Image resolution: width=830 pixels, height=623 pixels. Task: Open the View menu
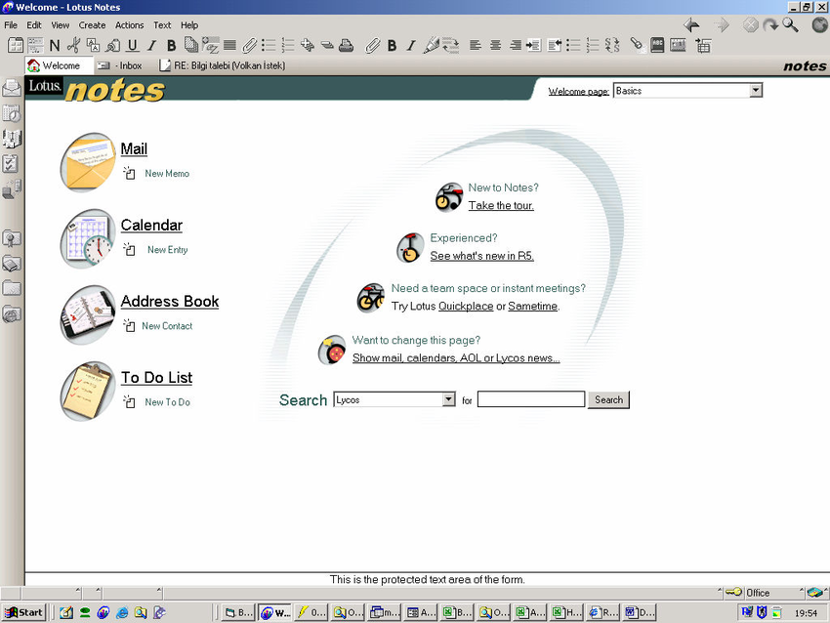[x=60, y=24]
